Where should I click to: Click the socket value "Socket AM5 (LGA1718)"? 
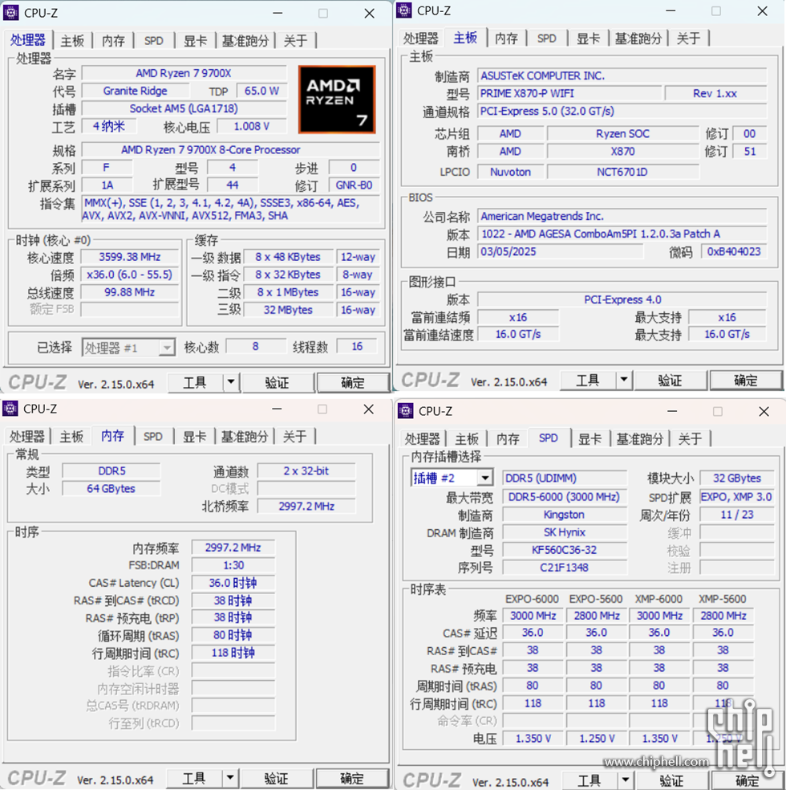click(x=184, y=108)
